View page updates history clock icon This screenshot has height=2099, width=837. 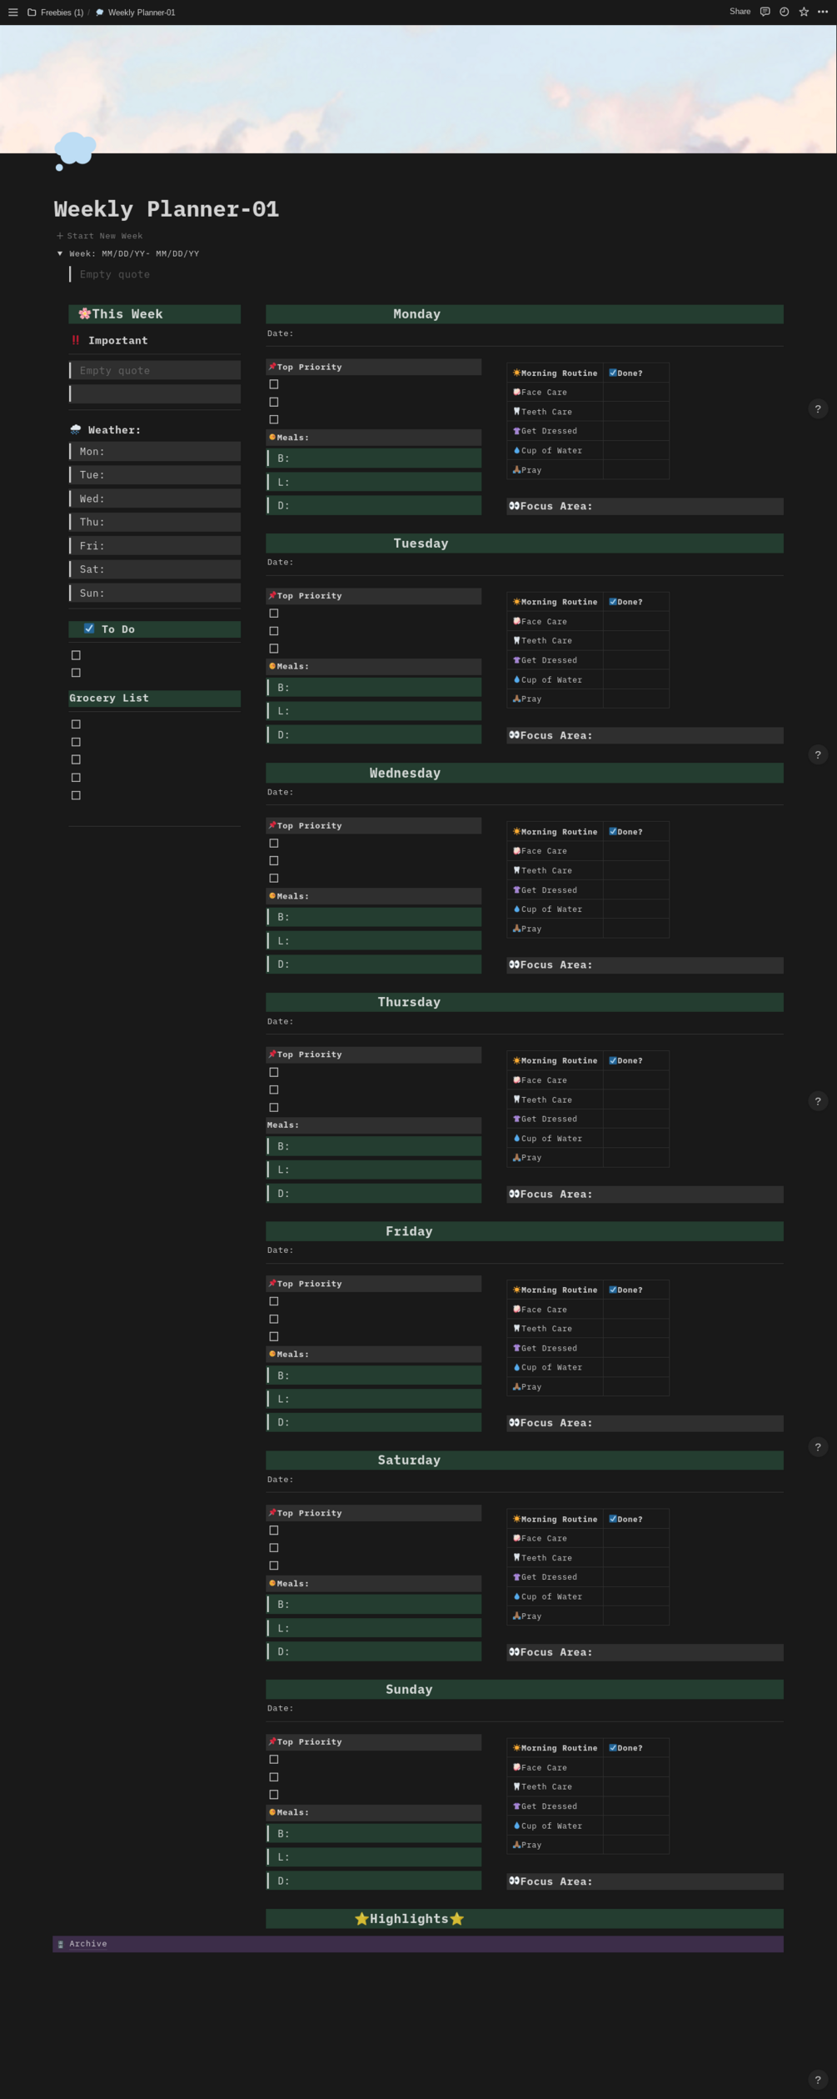pos(784,12)
